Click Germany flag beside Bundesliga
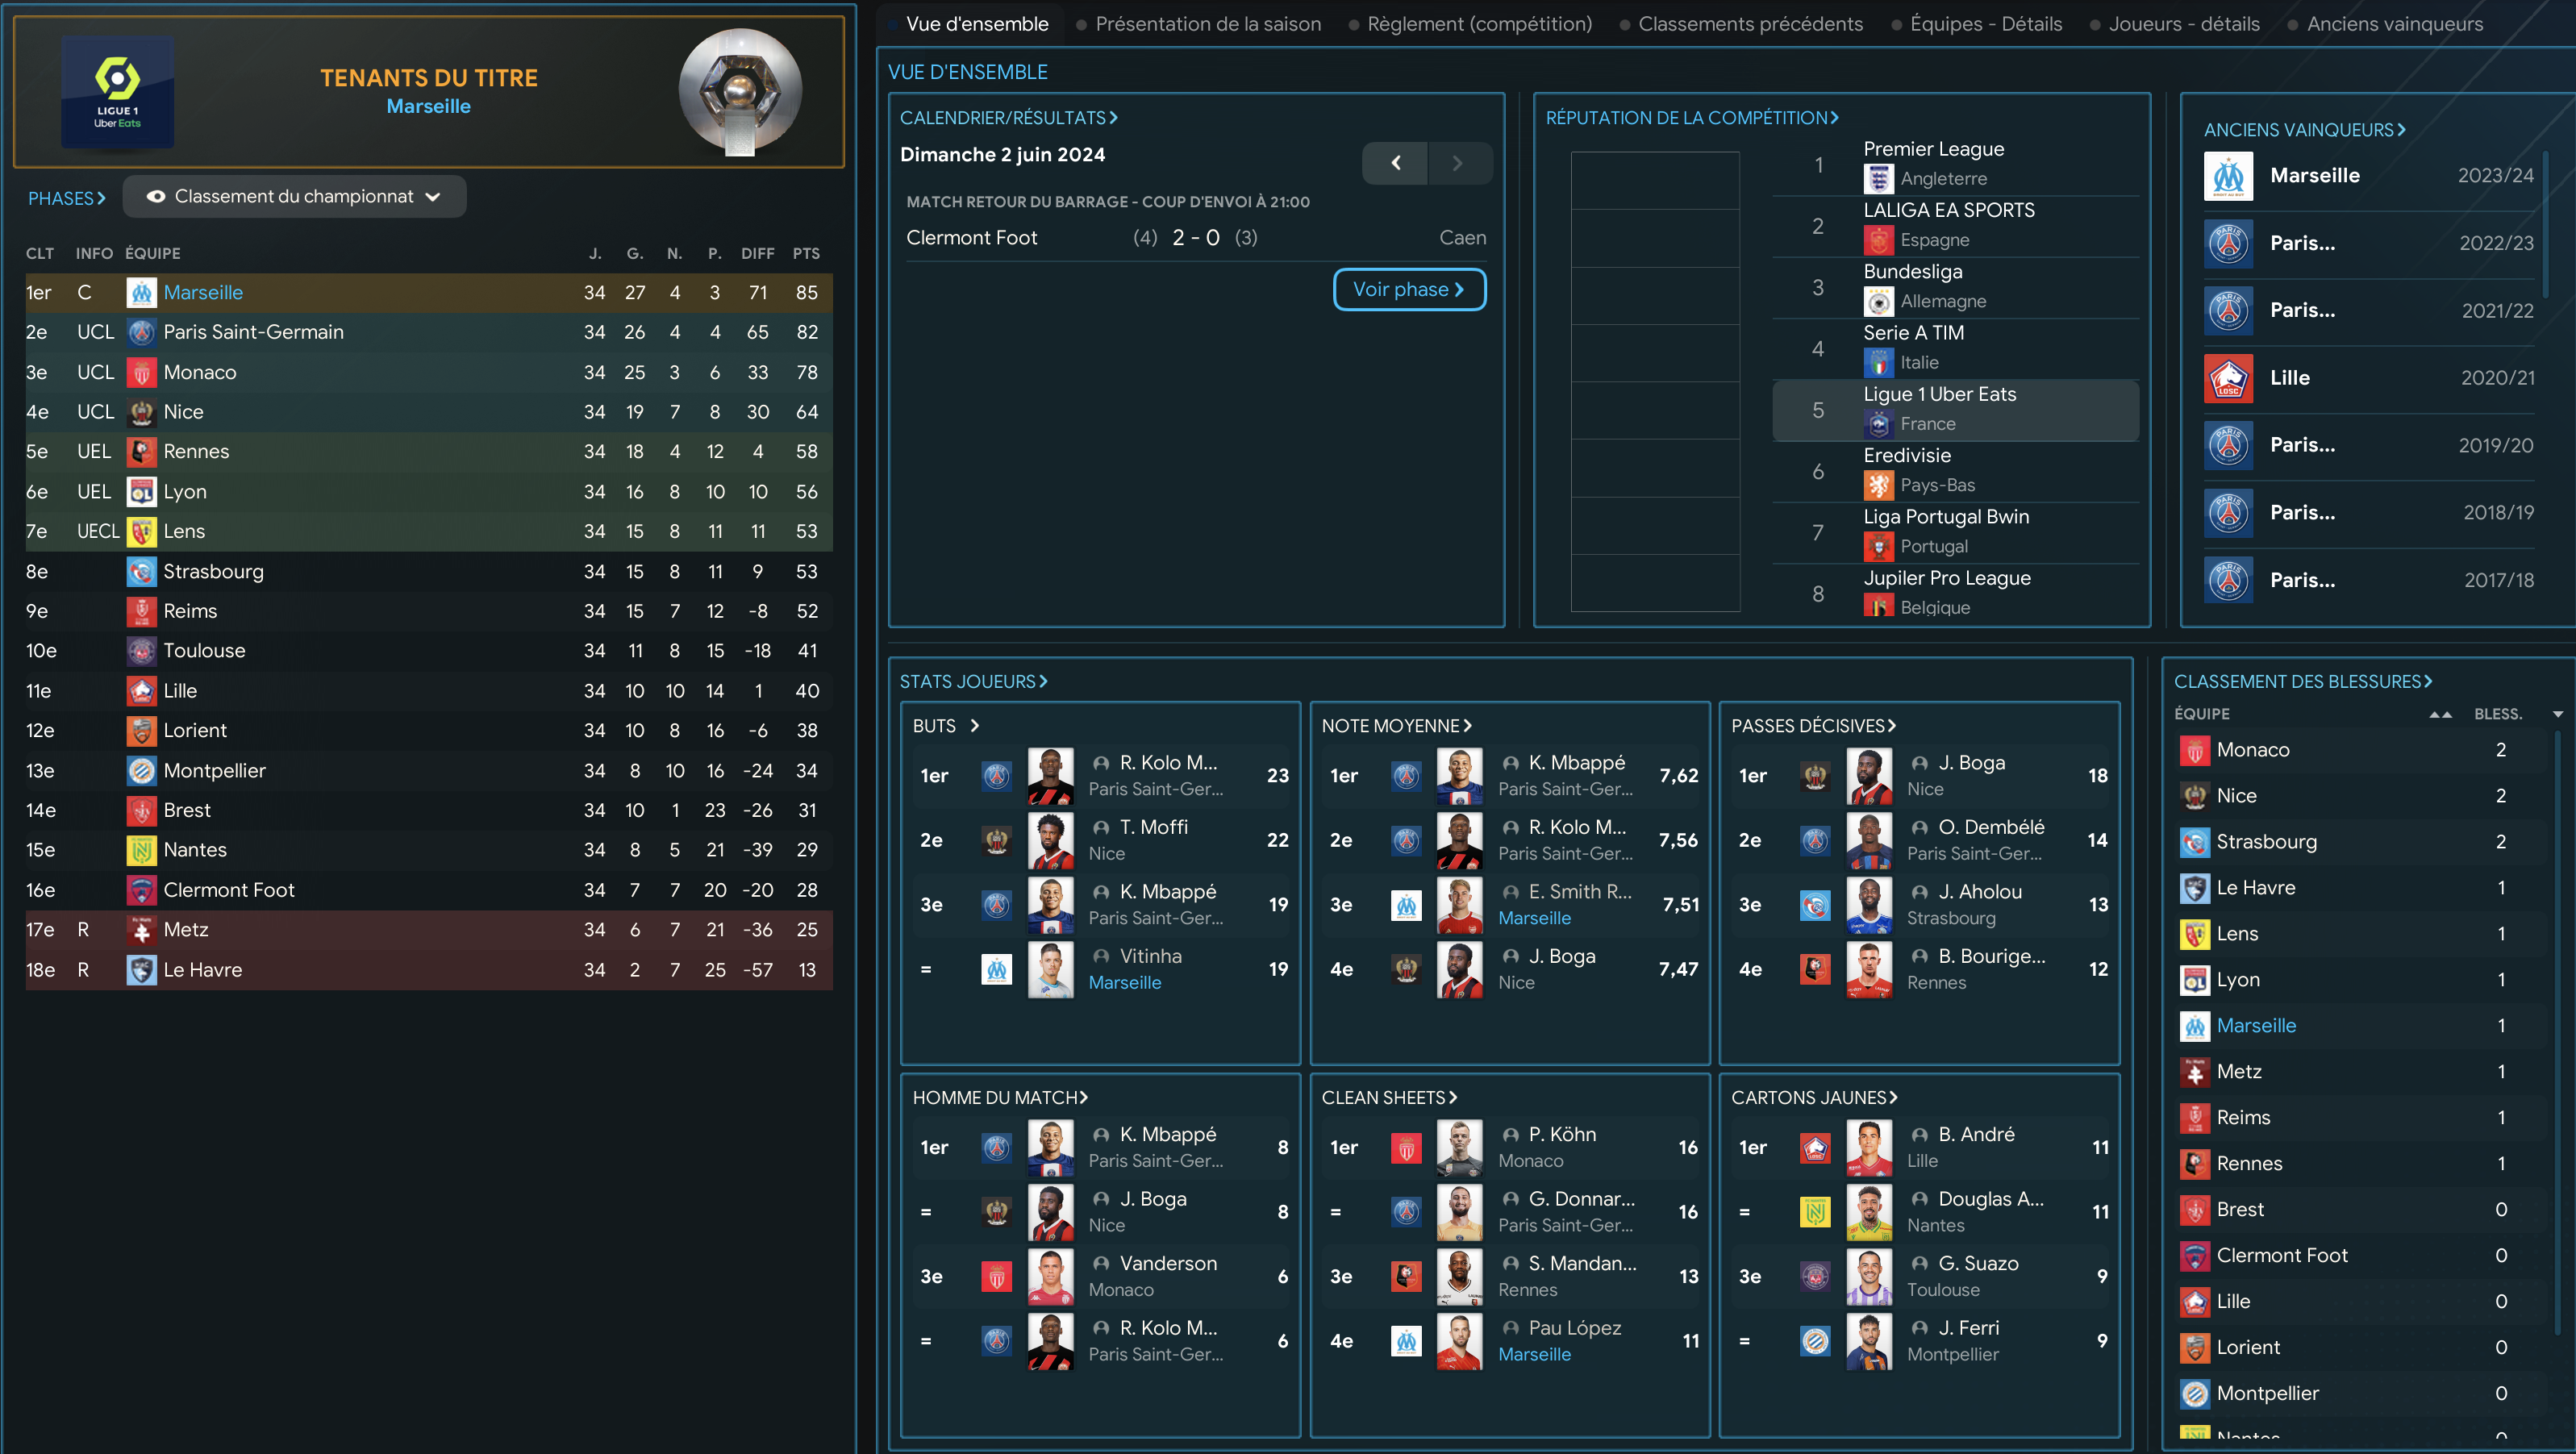The height and width of the screenshot is (1454, 2576). click(1878, 301)
